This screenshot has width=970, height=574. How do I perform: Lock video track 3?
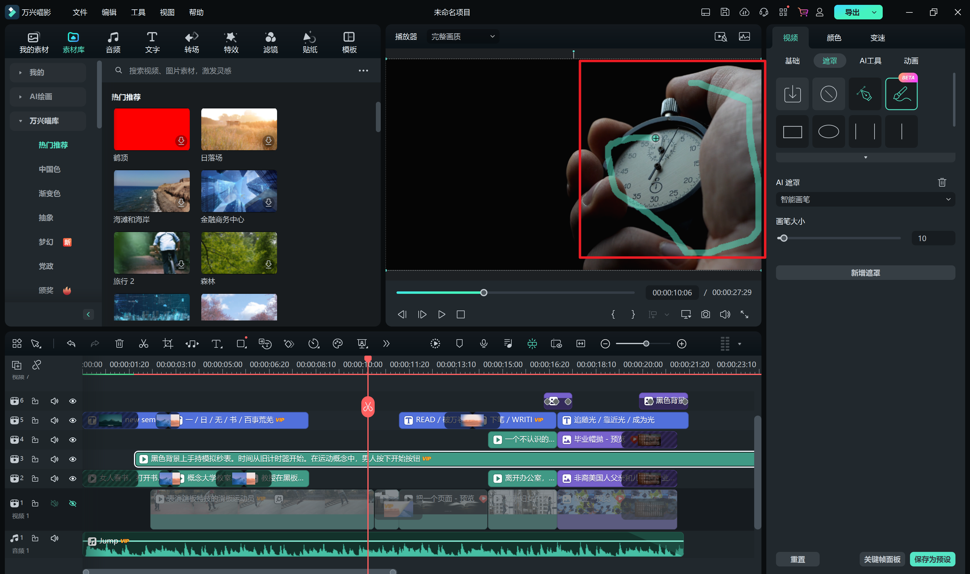[35, 459]
